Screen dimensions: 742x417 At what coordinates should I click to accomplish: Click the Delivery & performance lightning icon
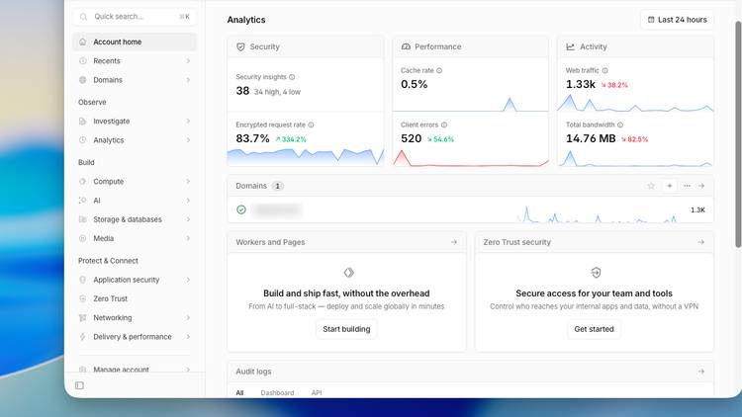point(83,337)
